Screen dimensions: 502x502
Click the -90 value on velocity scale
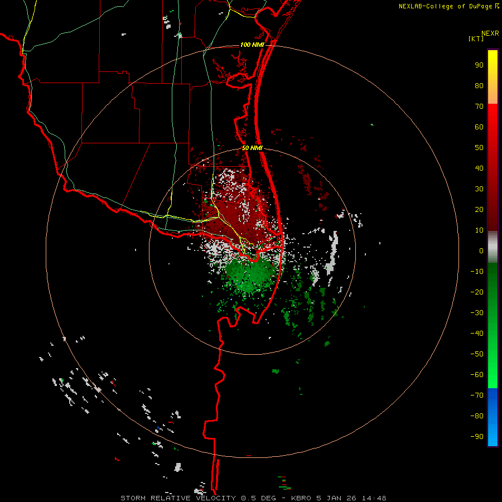coord(477,437)
